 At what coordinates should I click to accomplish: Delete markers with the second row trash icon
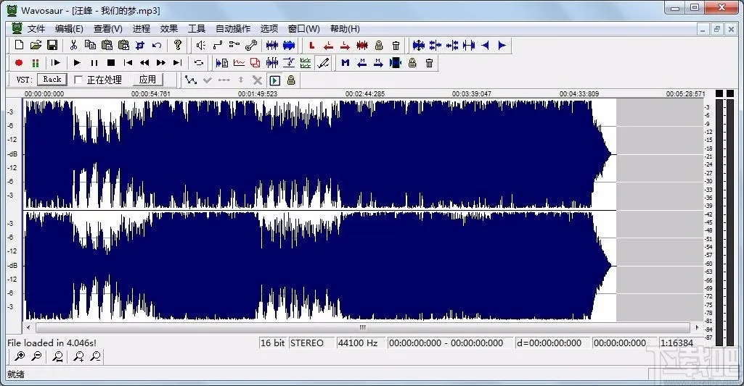coord(430,62)
